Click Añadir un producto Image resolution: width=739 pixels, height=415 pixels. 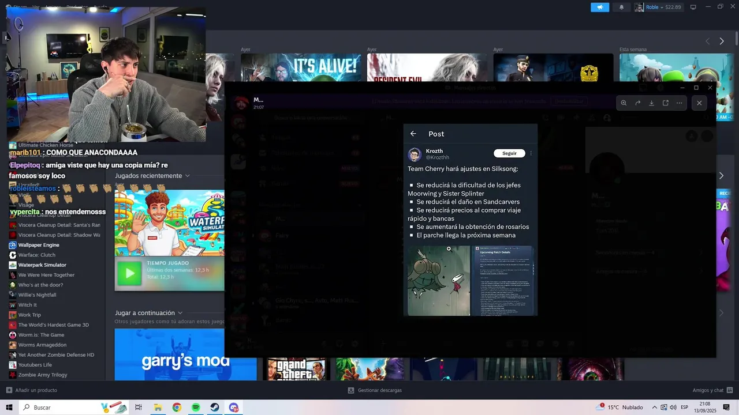(x=32, y=390)
